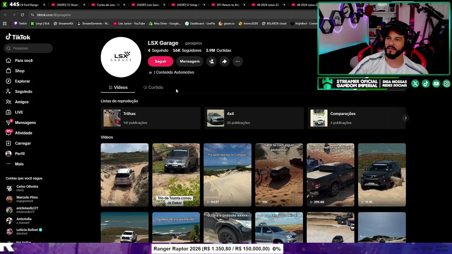Click the Pesquisar search field

click(28, 48)
